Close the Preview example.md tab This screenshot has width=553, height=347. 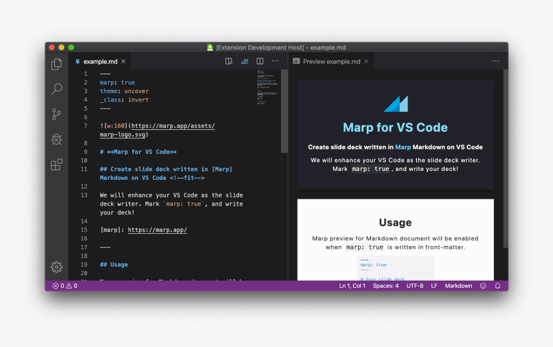(367, 62)
